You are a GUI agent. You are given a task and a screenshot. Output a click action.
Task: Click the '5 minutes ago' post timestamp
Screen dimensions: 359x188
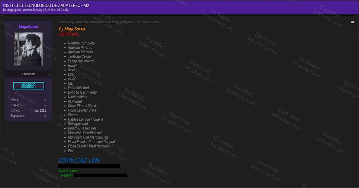(x=67, y=22)
